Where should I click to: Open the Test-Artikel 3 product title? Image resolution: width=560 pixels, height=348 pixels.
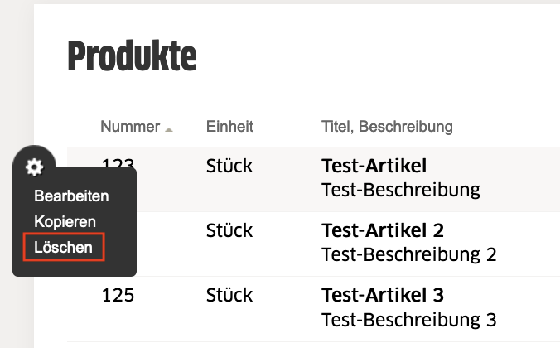click(x=383, y=295)
